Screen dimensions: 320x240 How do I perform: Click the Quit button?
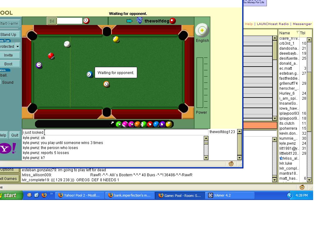pyautogui.click(x=15, y=135)
